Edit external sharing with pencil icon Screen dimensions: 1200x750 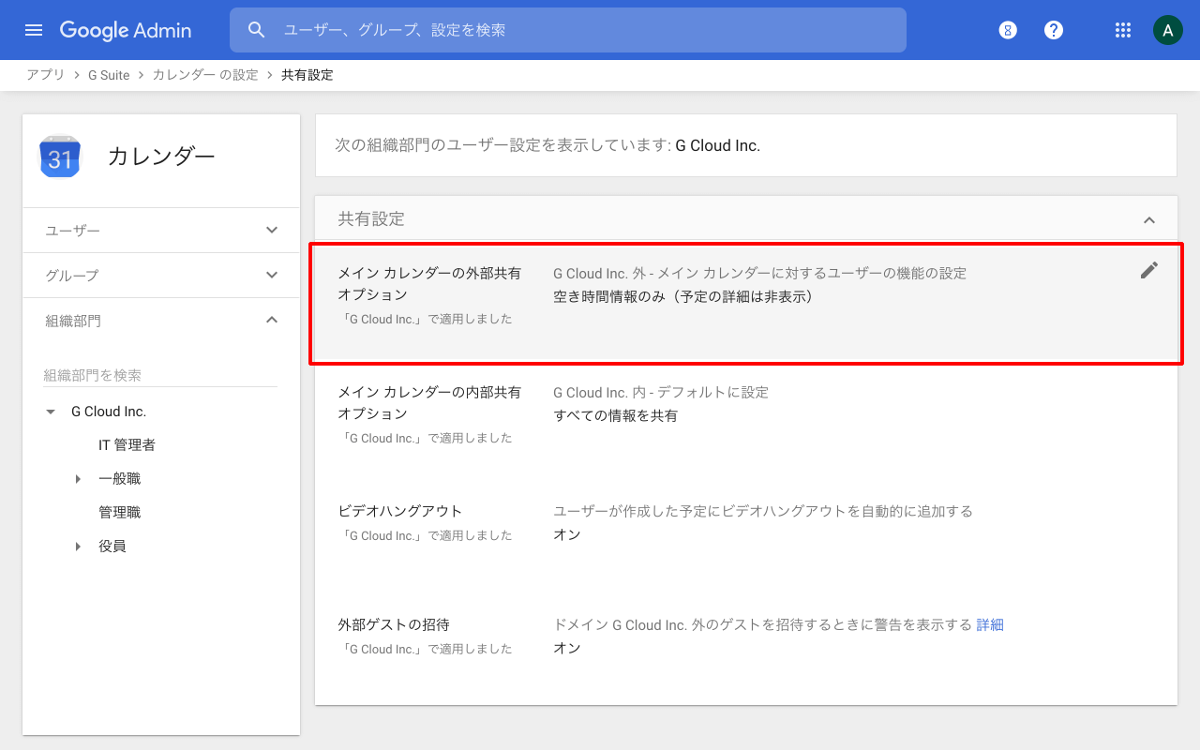point(1149,270)
